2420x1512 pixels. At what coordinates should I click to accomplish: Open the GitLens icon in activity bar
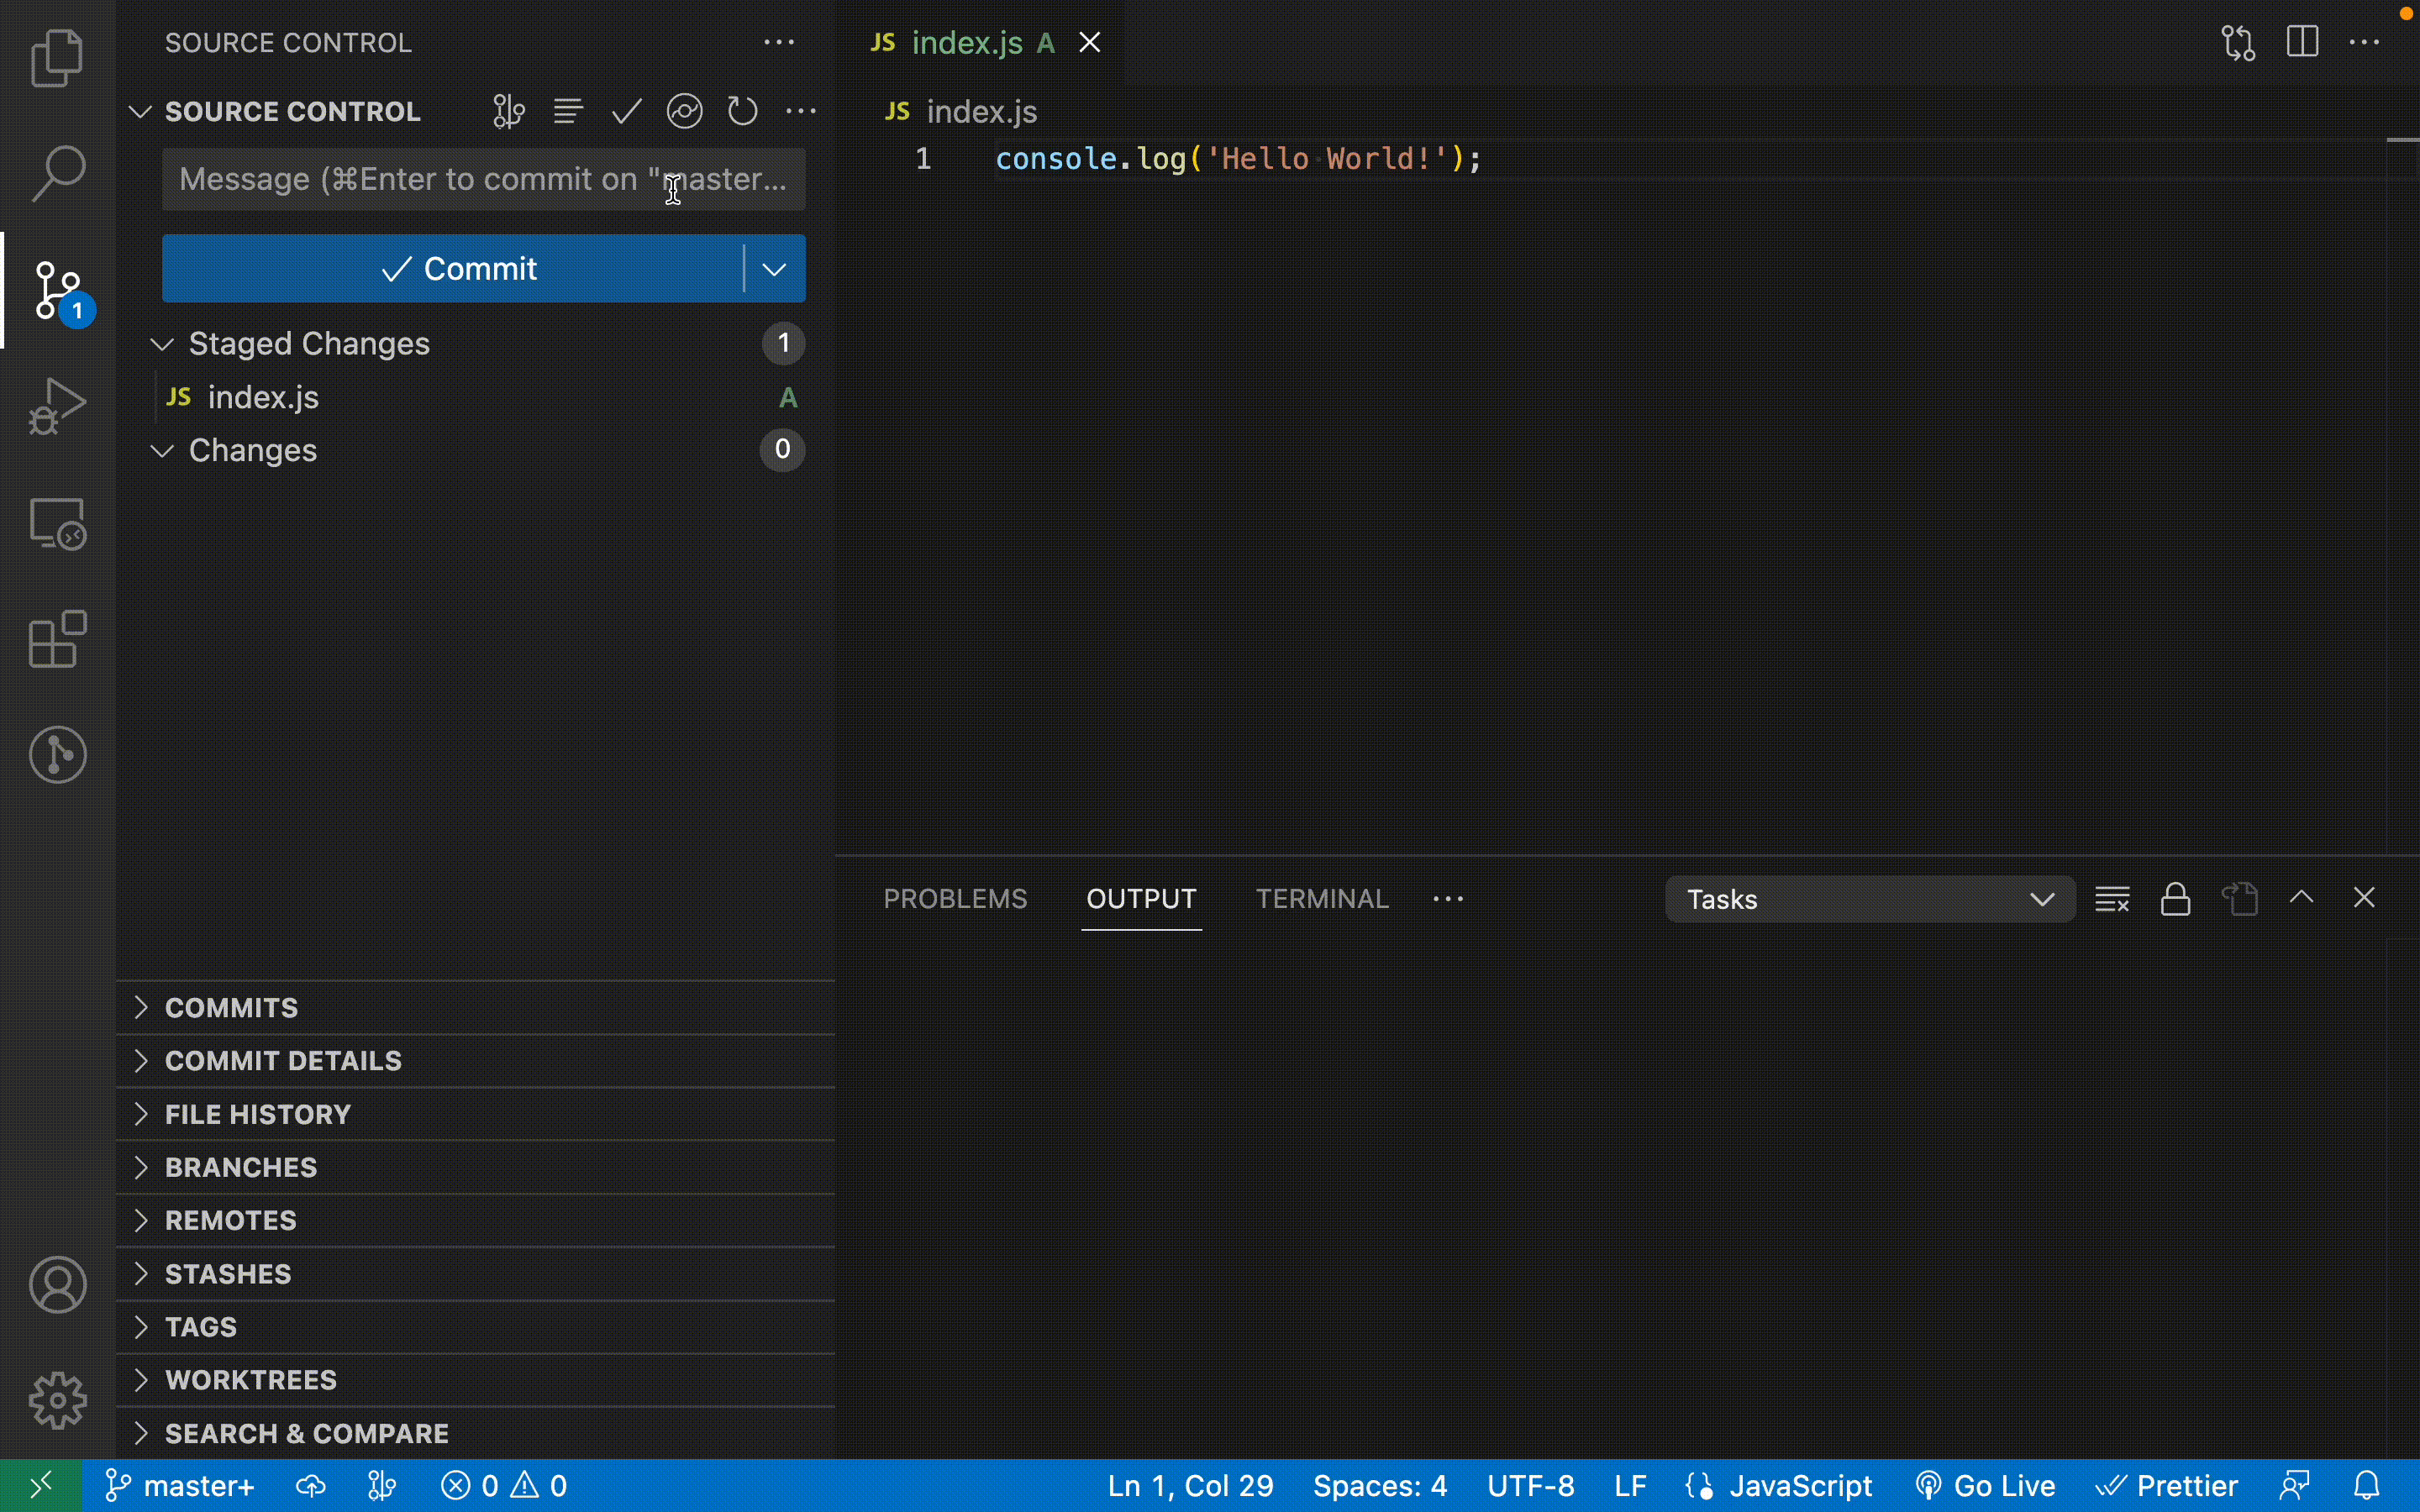57,755
